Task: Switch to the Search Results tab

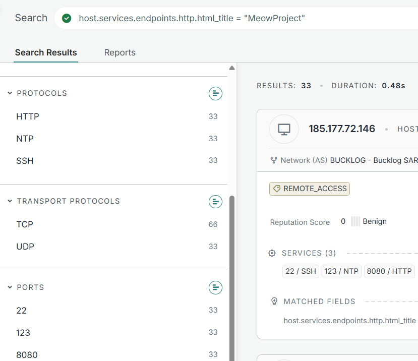Action: tap(46, 52)
